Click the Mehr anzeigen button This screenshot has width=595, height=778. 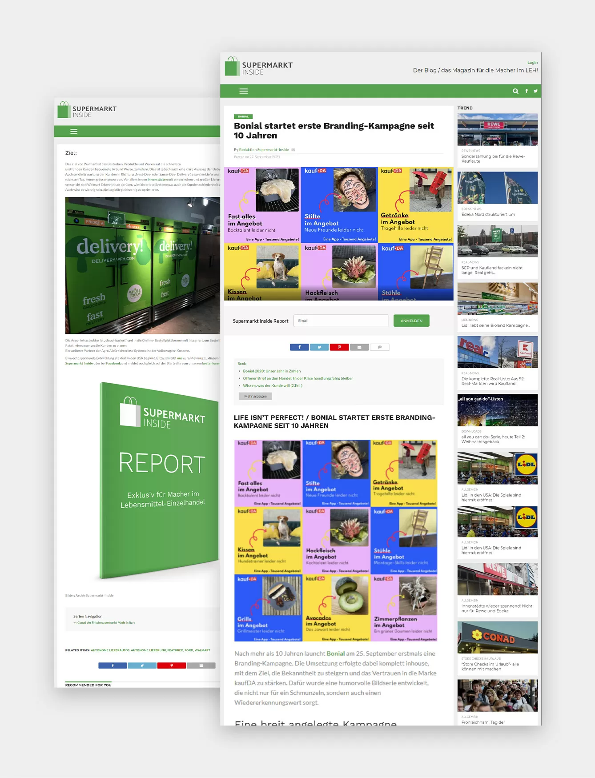(x=256, y=396)
